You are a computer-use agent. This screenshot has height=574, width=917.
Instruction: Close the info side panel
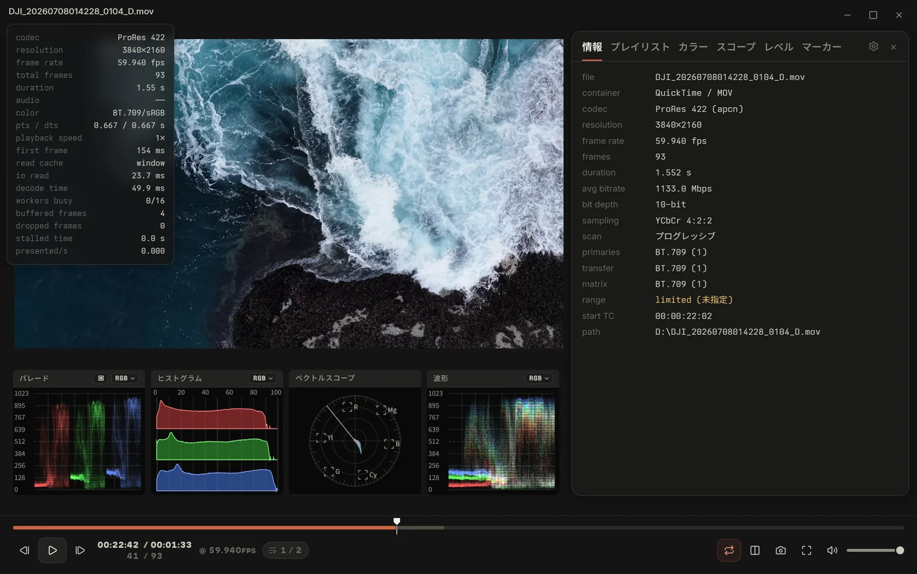[x=894, y=47]
